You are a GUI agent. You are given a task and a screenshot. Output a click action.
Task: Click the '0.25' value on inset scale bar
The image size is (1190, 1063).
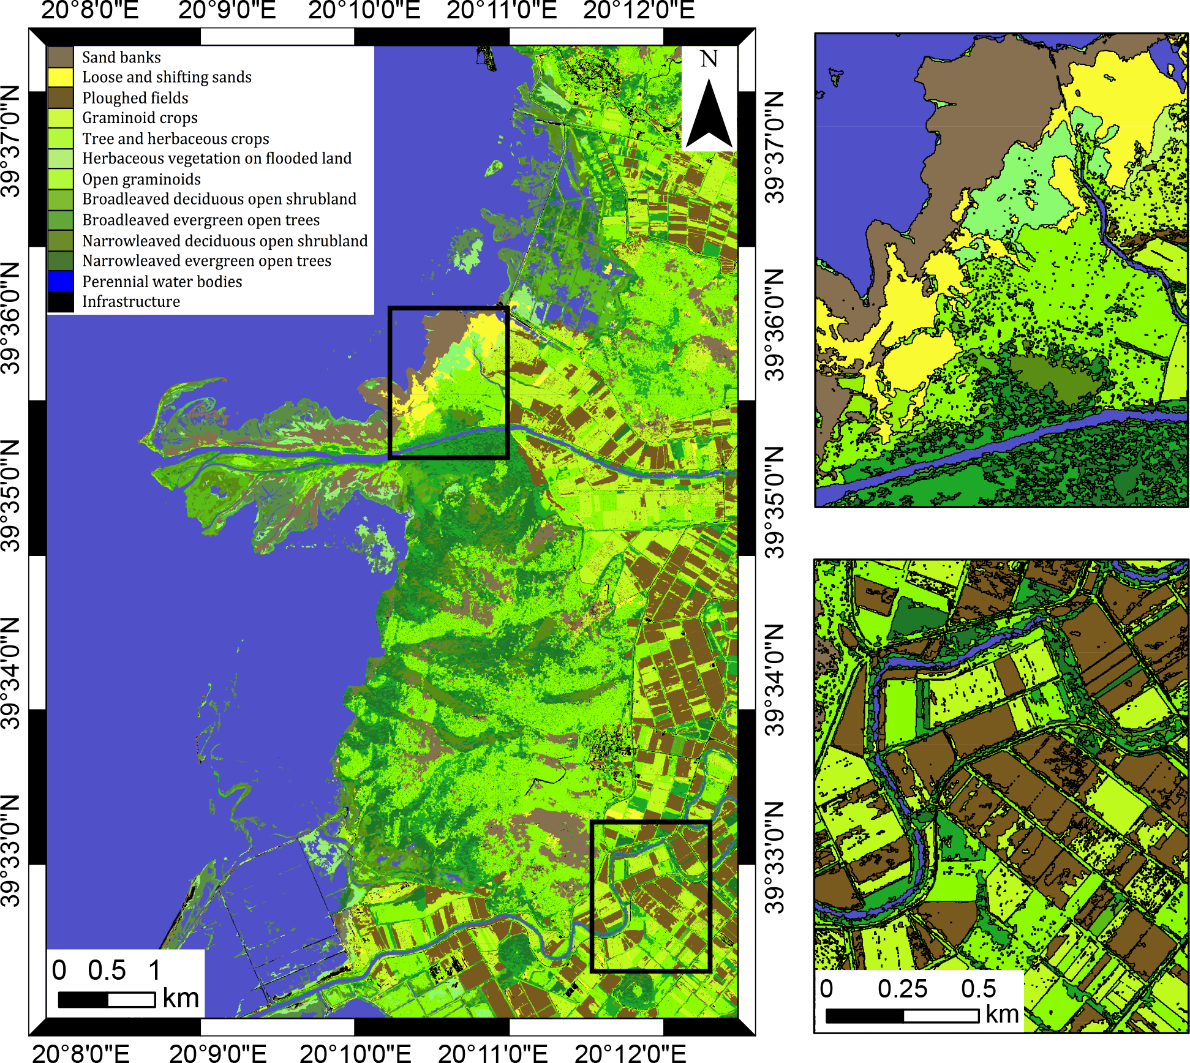[x=902, y=989]
